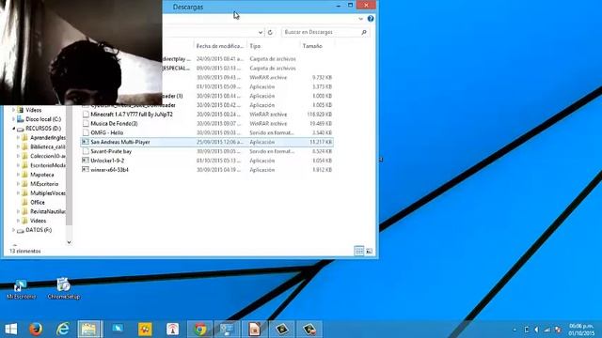Screen dimensions: 602x338
Task: Click the application icon of winrar-x64-53b4
Action: tap(86, 169)
